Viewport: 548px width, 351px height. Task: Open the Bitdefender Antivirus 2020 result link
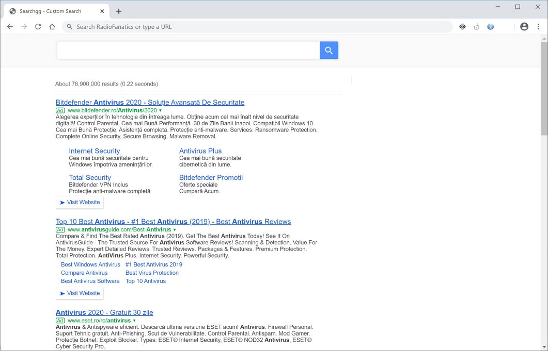pyautogui.click(x=150, y=103)
